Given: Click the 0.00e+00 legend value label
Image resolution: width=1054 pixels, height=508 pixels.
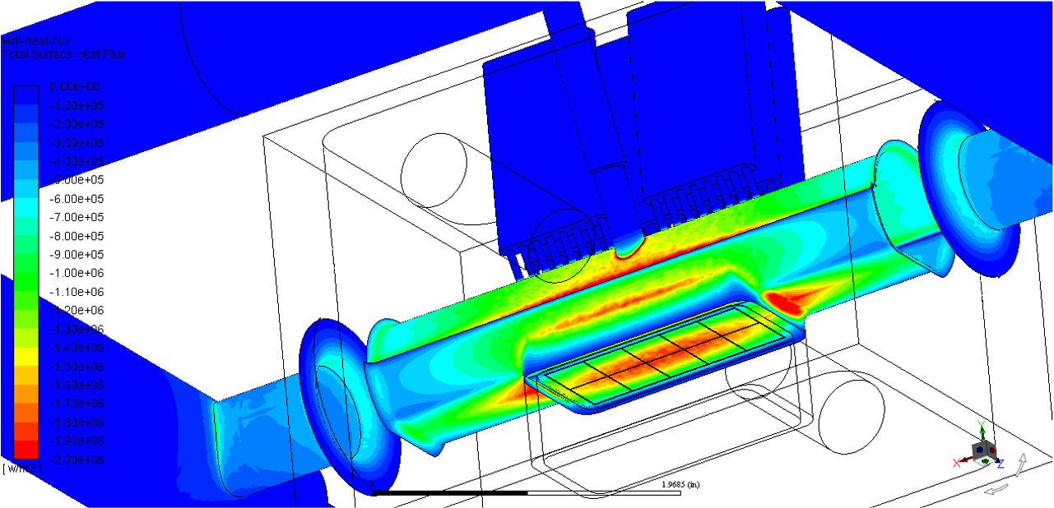Looking at the screenshot, I should point(77,86).
